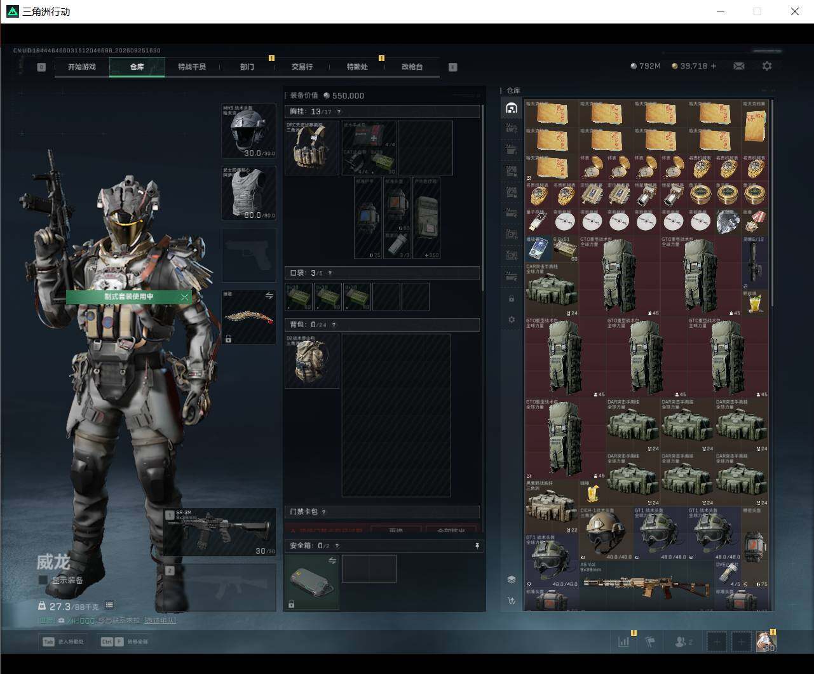Click the stacked layers icon beside warehouse

coord(512,579)
